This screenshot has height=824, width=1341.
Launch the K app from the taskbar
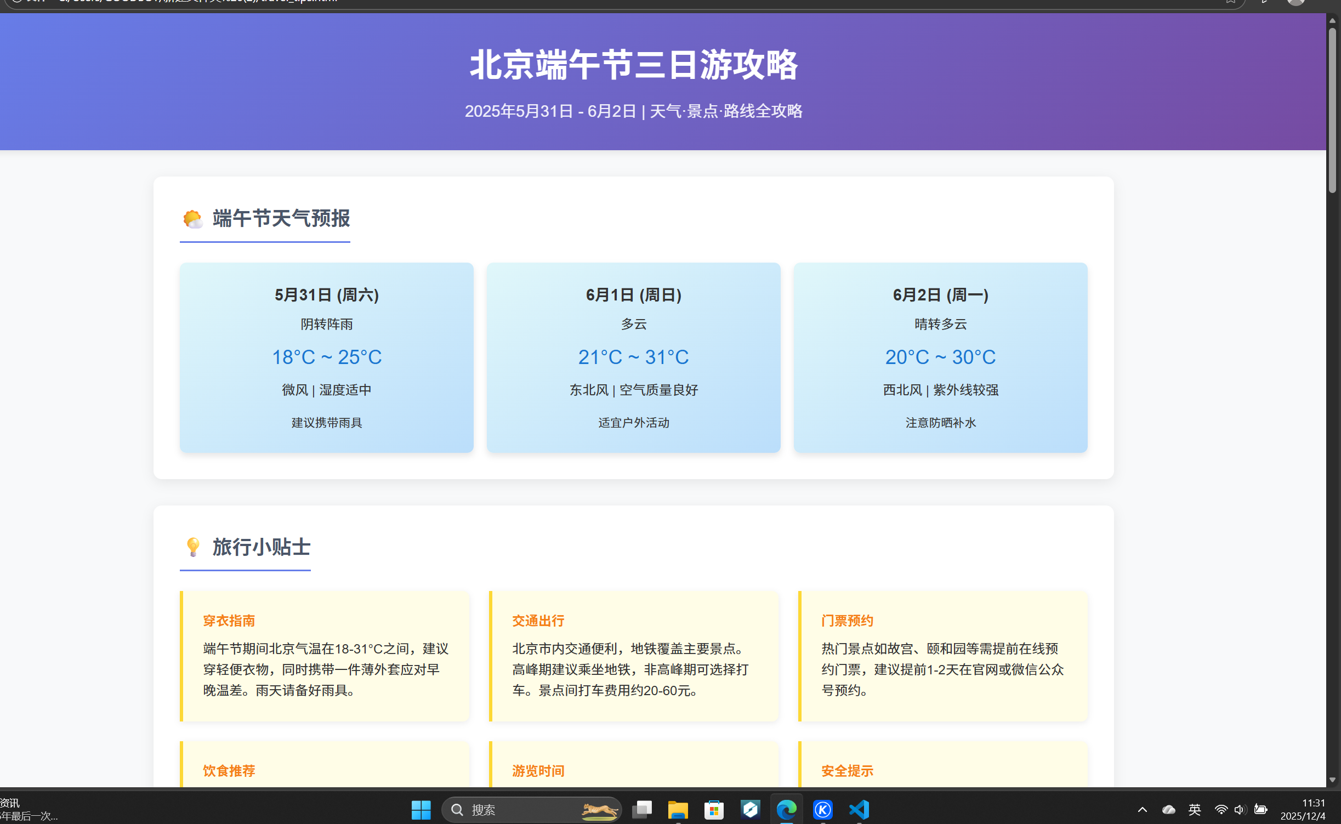tap(822, 810)
